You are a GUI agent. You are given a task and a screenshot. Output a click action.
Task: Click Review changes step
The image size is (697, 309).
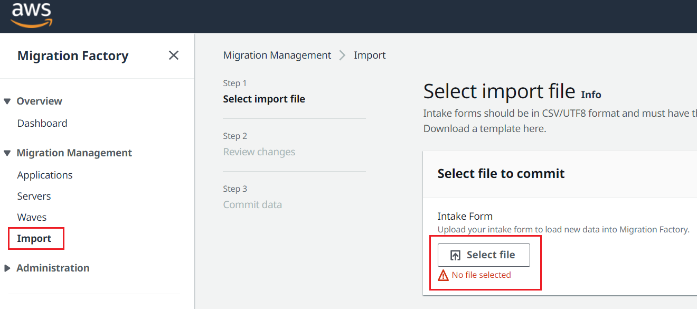259,152
